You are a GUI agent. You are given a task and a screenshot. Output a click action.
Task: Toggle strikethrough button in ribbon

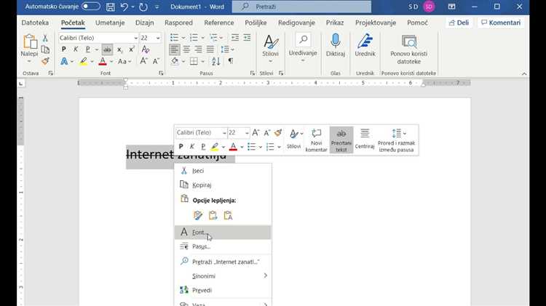107,49
